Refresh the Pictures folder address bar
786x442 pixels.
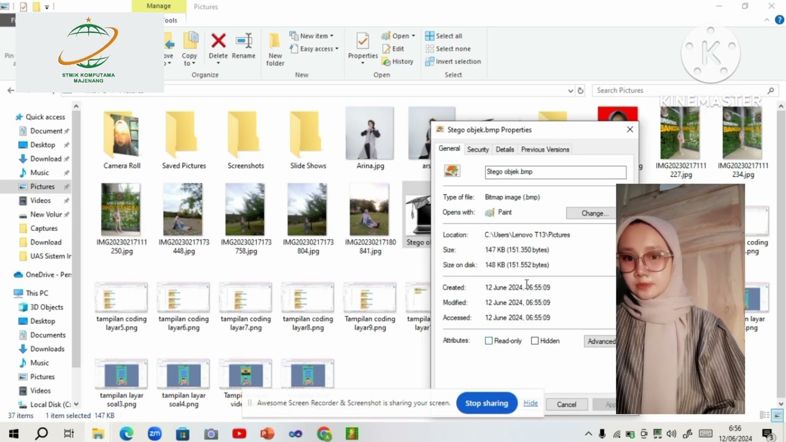point(580,90)
